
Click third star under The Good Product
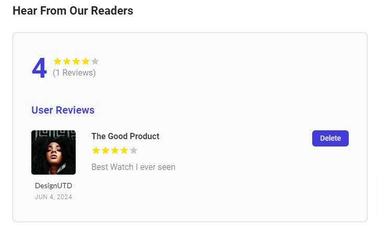[x=115, y=151]
